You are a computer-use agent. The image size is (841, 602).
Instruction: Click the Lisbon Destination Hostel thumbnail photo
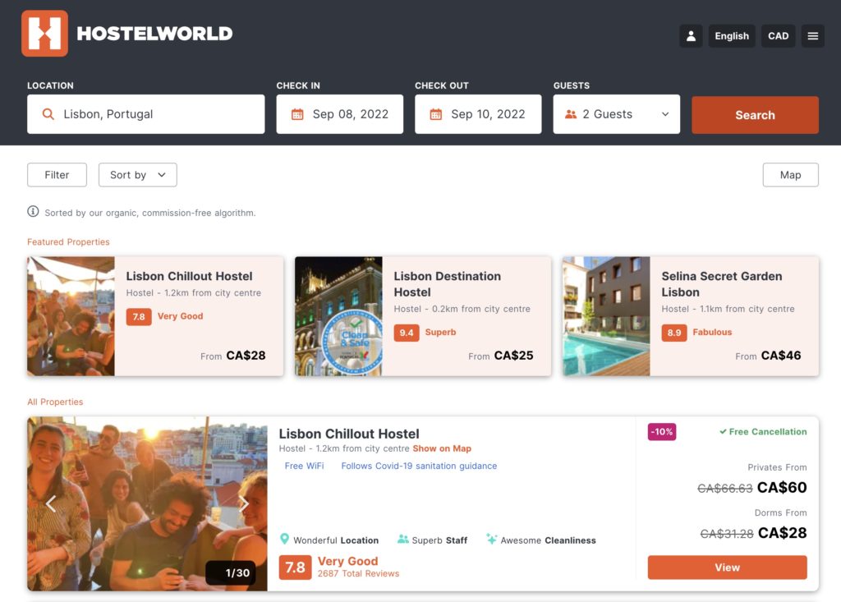[x=338, y=315]
